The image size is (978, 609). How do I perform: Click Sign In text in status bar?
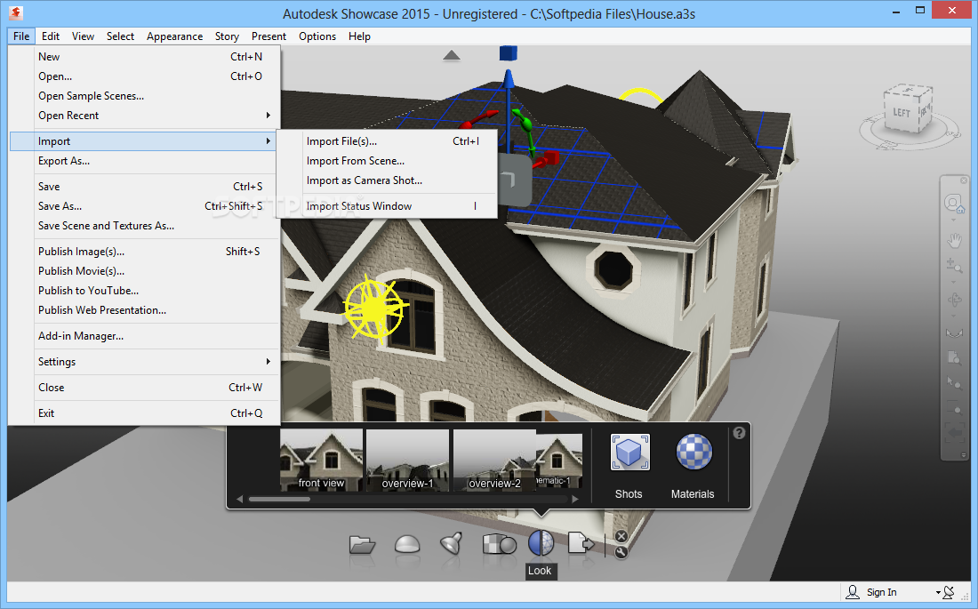coord(881,592)
